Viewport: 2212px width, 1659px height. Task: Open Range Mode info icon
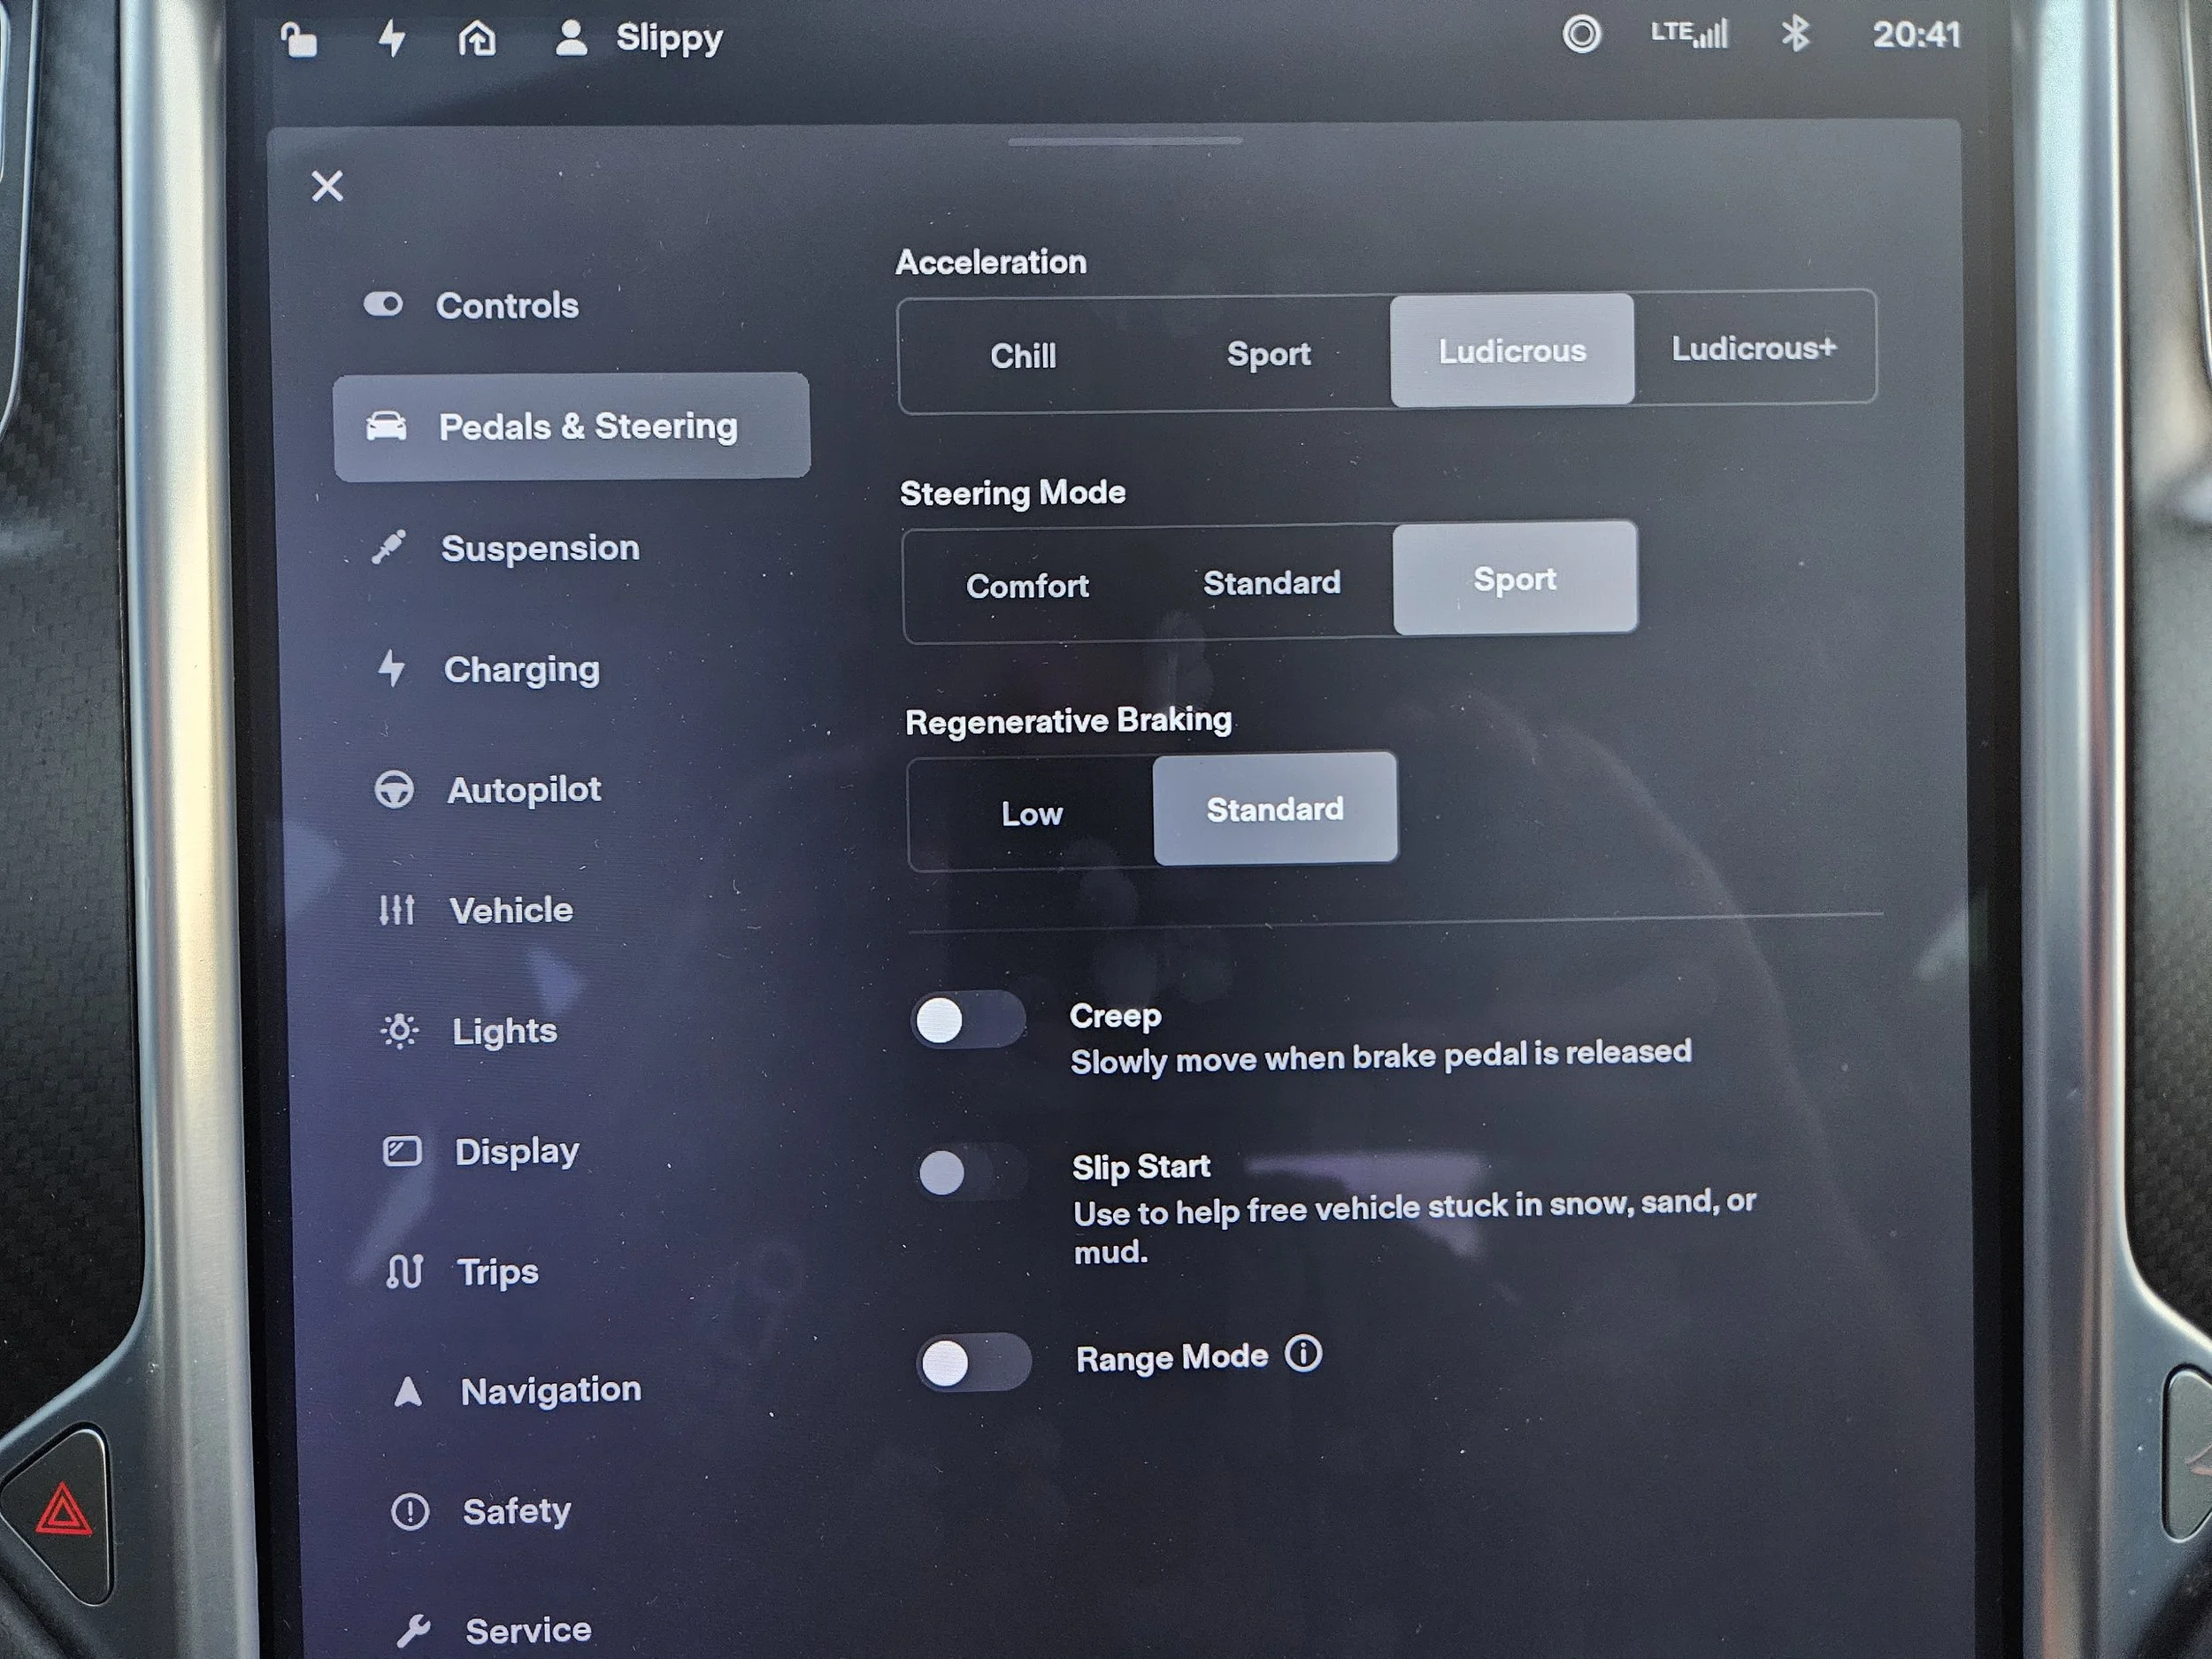tap(1303, 1354)
